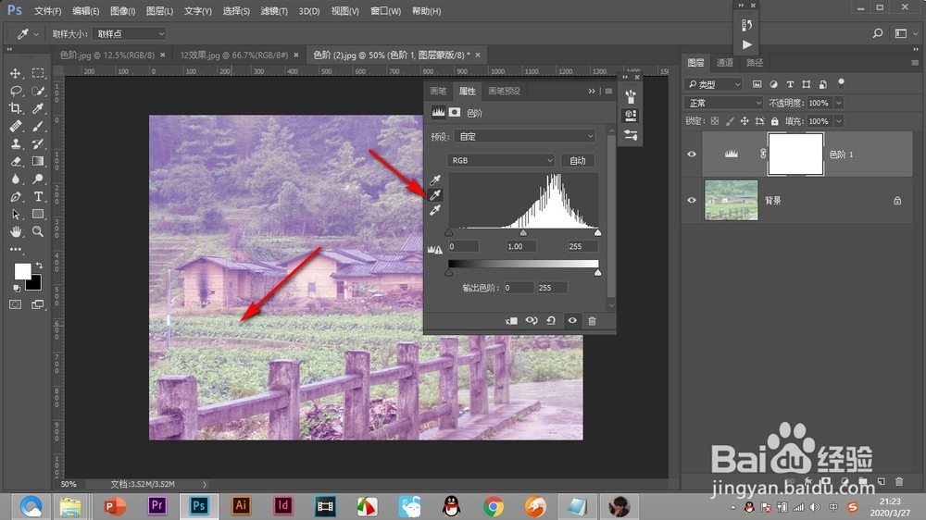
Task: Toggle lock all padlock
Action: (775, 121)
